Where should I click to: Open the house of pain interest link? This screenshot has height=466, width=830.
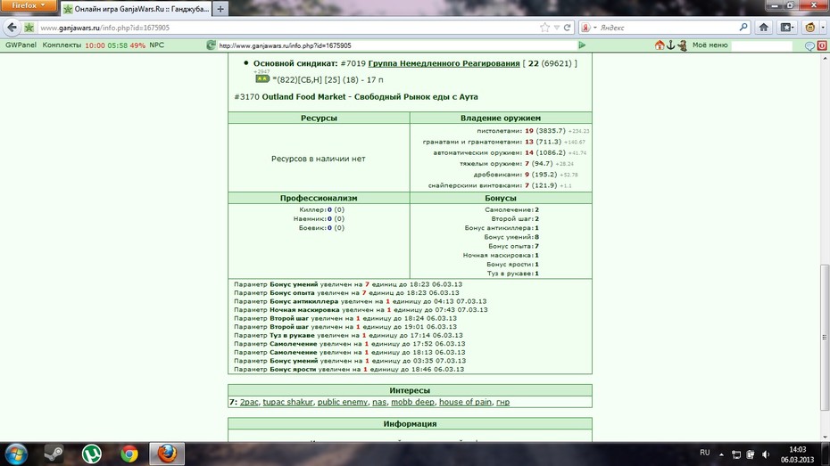pos(465,402)
